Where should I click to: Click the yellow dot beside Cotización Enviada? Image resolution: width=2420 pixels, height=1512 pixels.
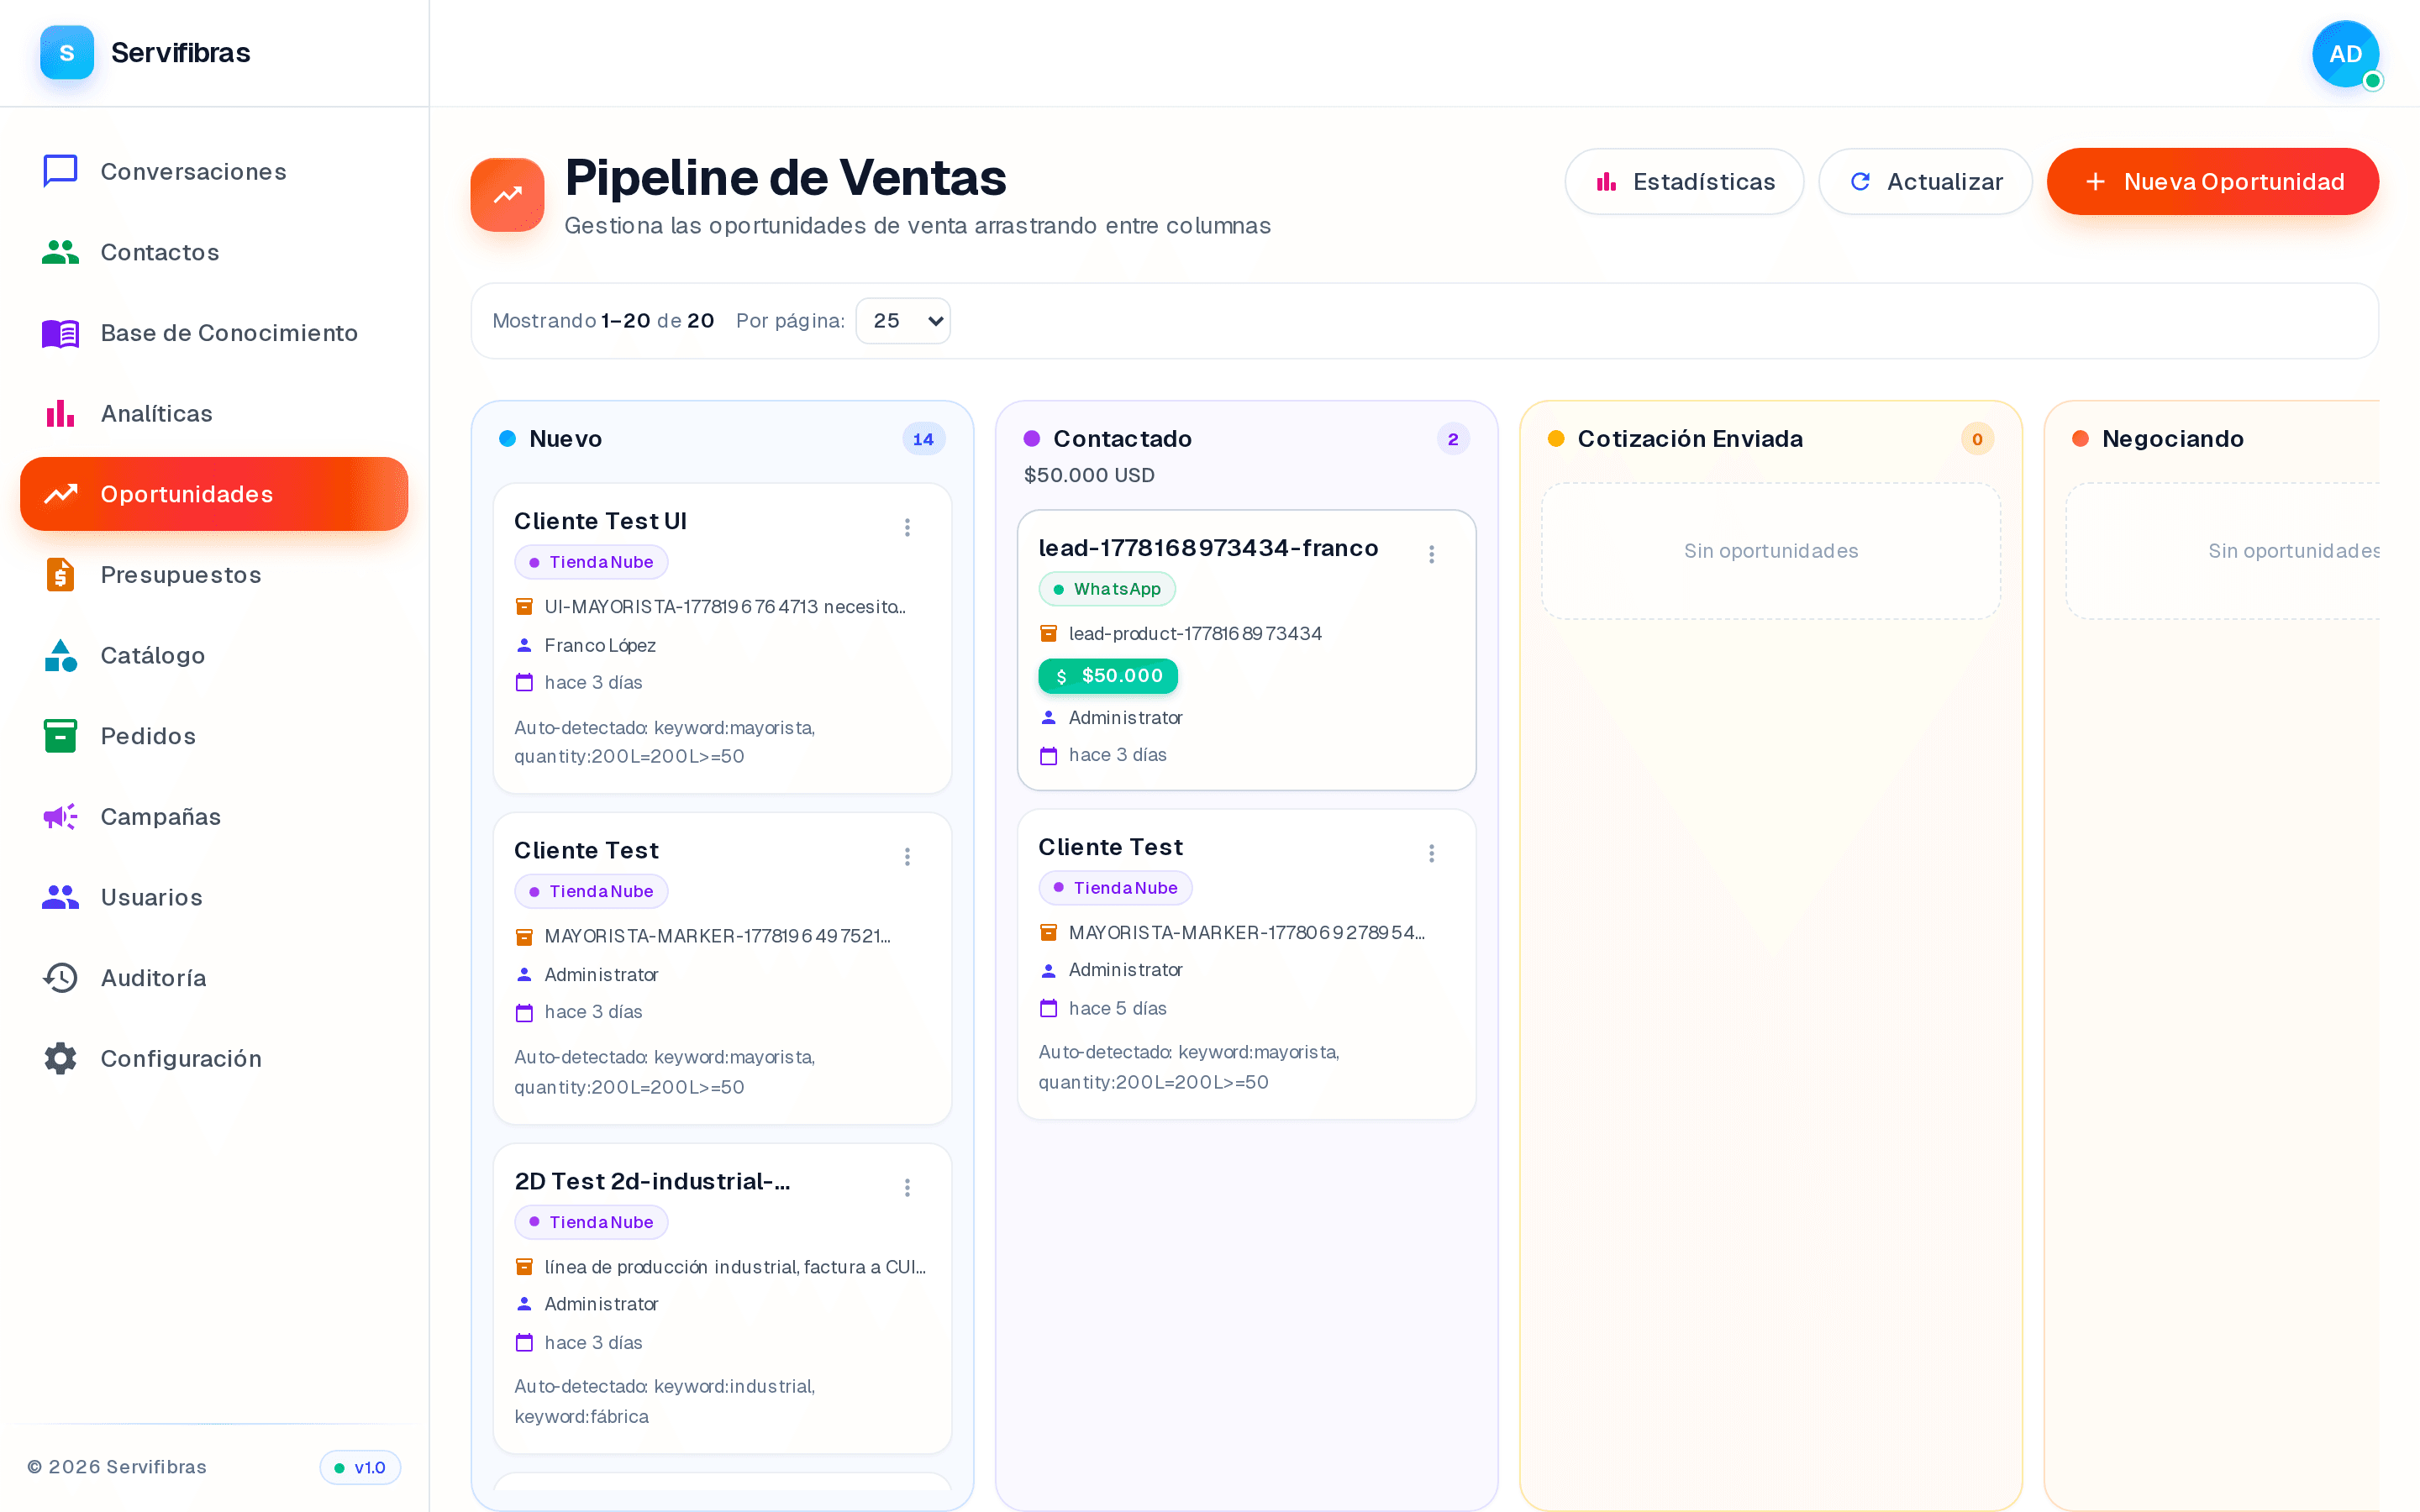tap(1556, 439)
